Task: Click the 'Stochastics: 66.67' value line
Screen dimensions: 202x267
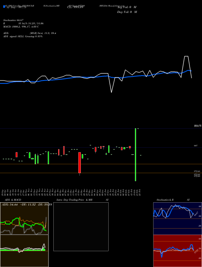Action: pos(13,20)
